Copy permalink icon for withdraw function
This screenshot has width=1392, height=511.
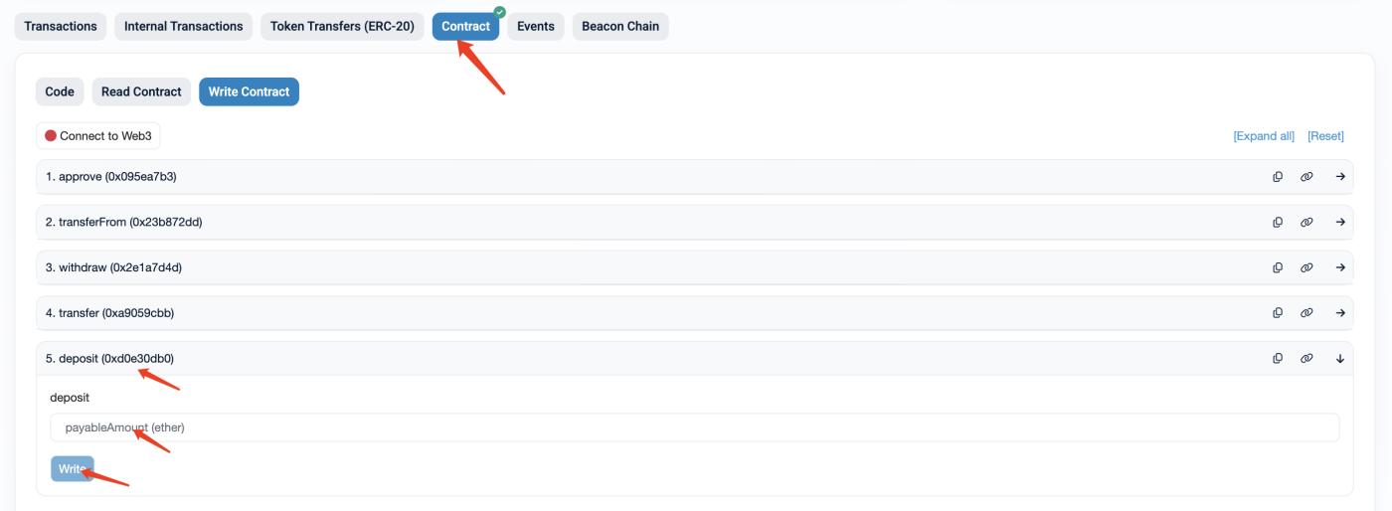pos(1306,267)
